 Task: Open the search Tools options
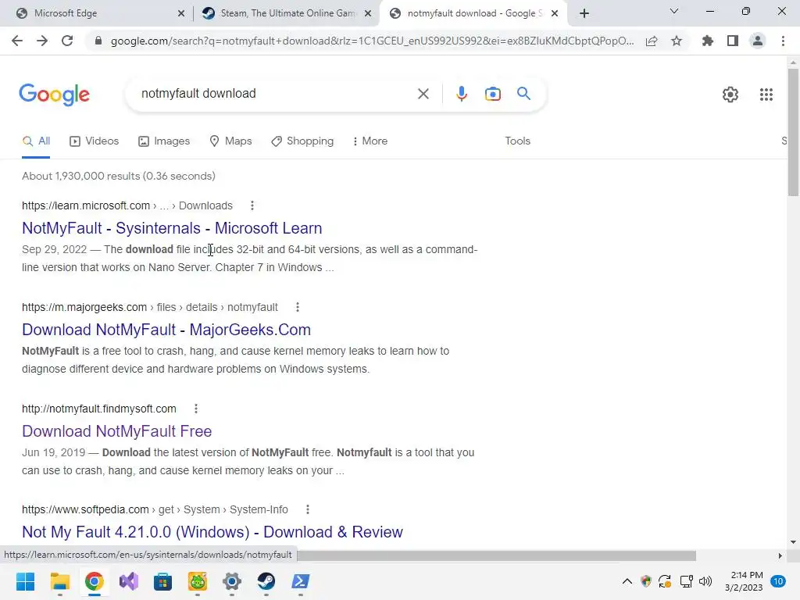pos(517,141)
